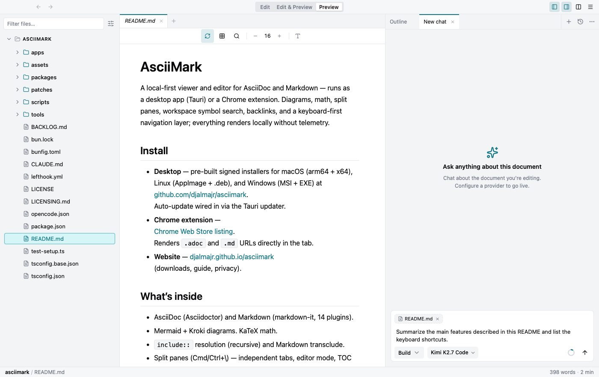The width and height of the screenshot is (599, 377).
Task: Click the loading spinner in chat input
Action: pos(571,353)
